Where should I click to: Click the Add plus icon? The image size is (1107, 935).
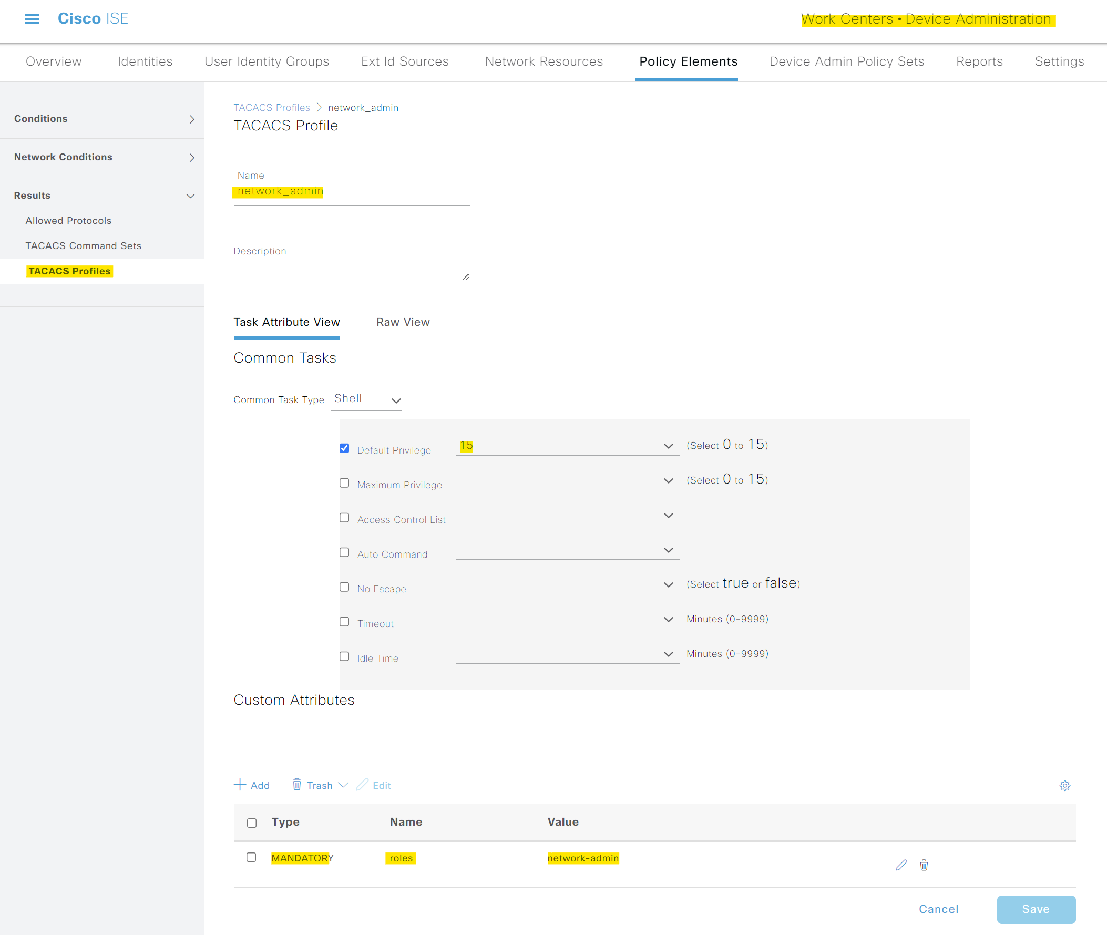point(240,785)
